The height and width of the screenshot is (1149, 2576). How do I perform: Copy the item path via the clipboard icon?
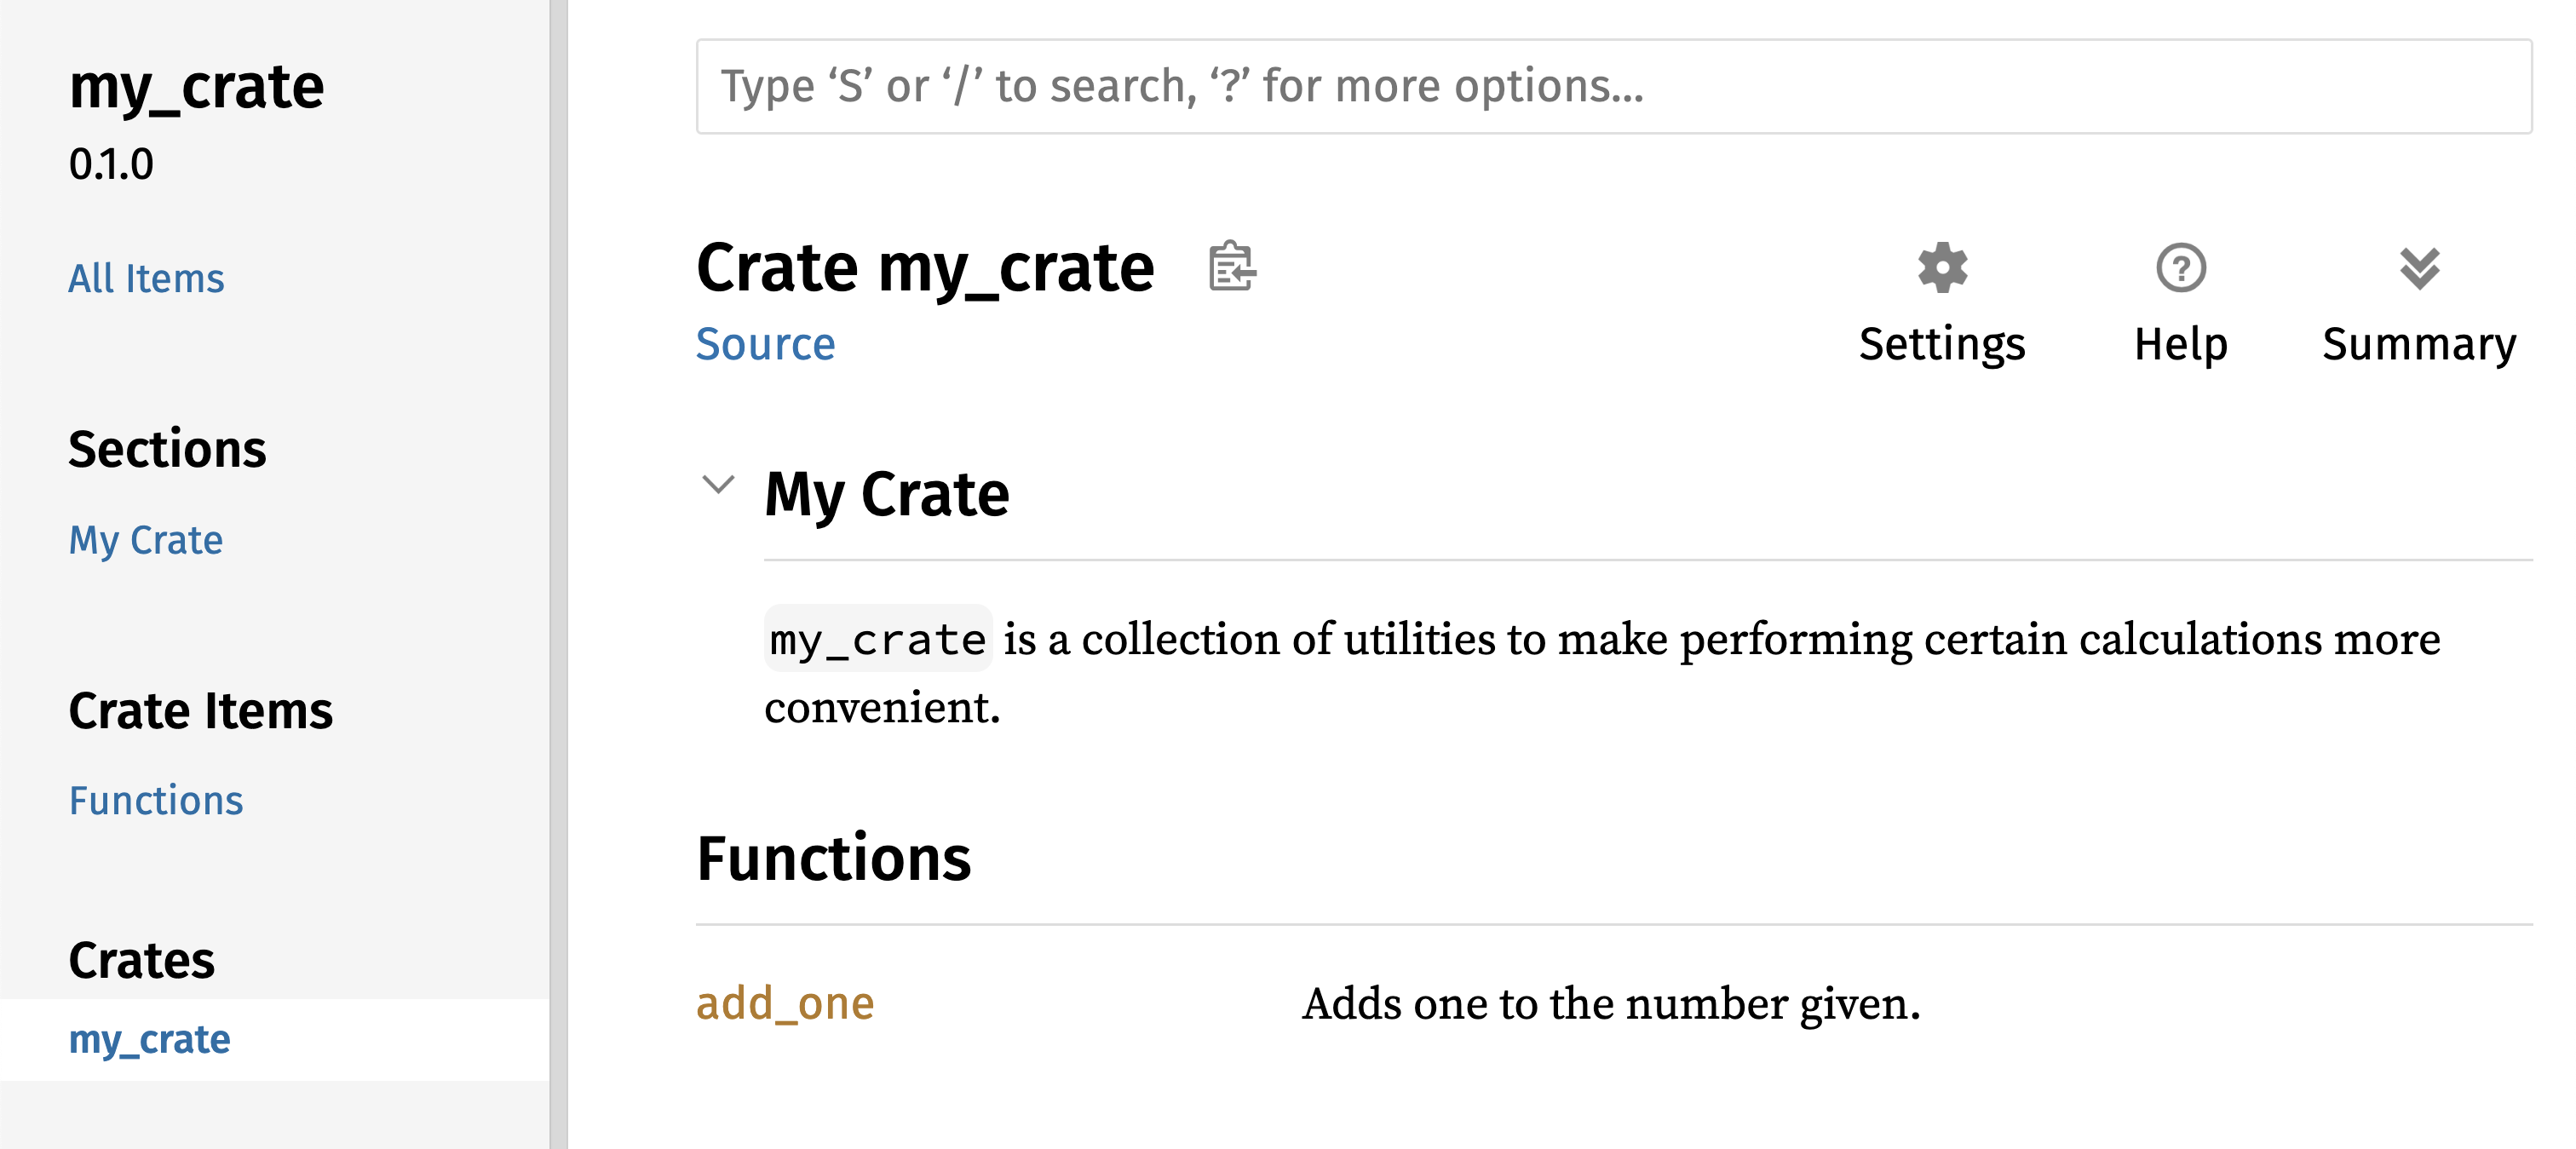[x=1230, y=267]
